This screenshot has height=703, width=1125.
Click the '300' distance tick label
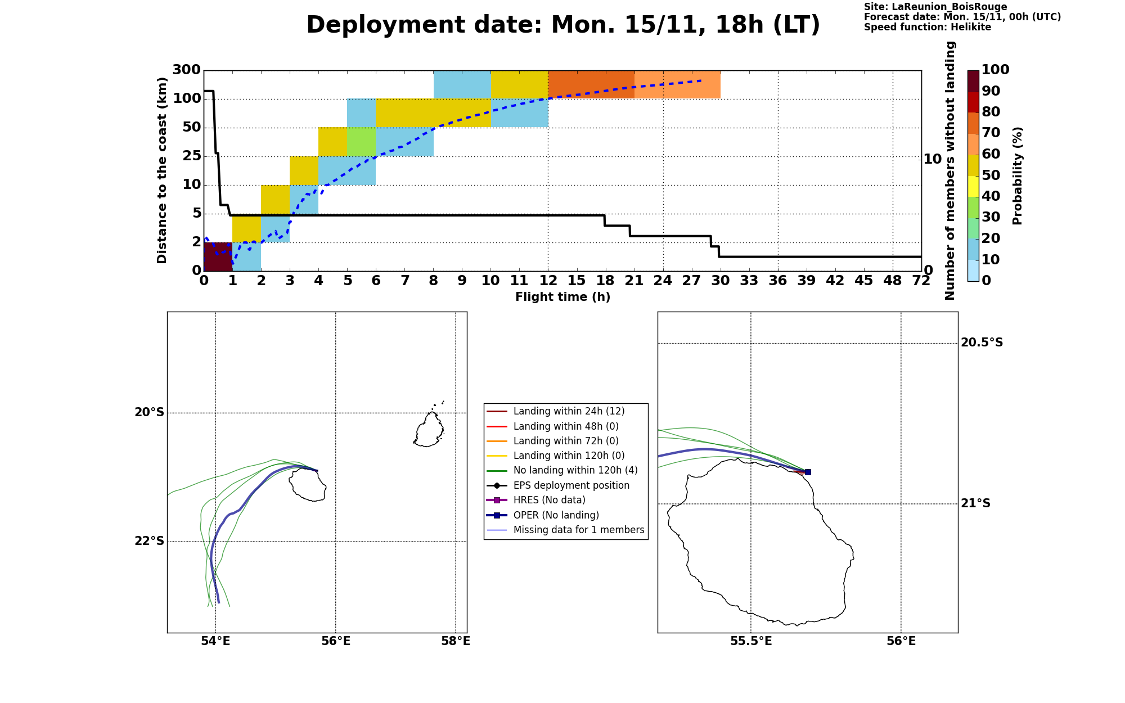pyautogui.click(x=186, y=70)
